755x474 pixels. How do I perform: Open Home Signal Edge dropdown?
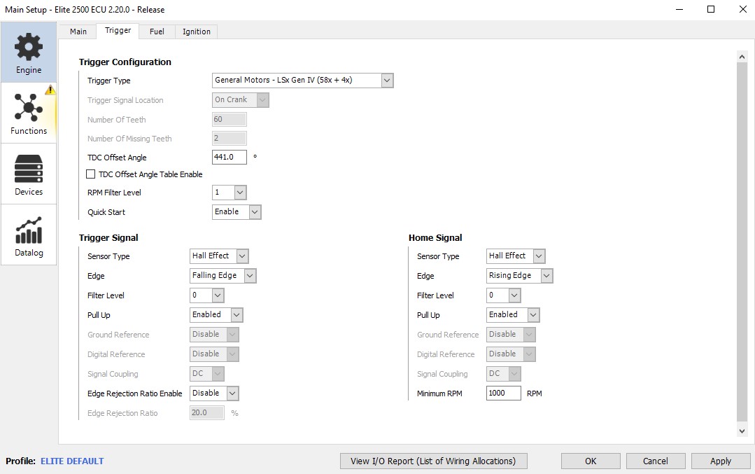[520, 276]
